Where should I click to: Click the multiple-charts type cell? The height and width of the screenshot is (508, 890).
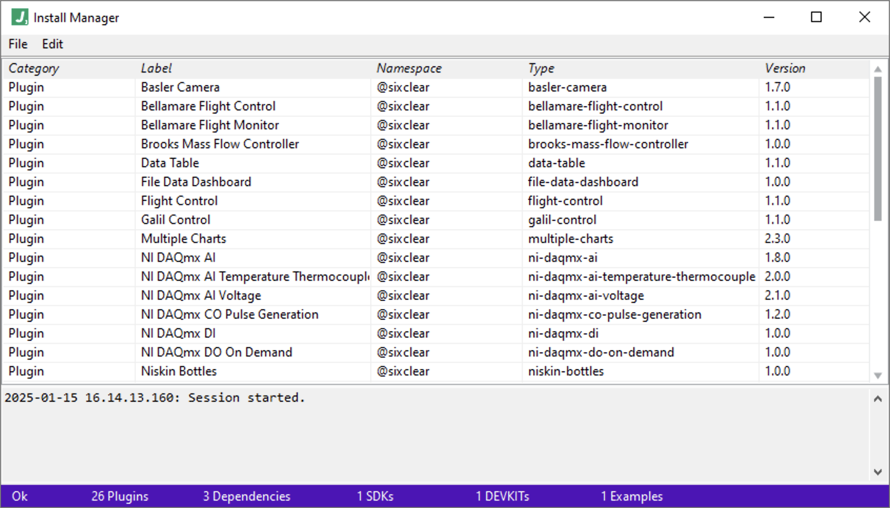click(x=571, y=239)
